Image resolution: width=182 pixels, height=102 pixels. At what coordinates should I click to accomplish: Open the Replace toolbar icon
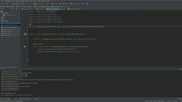click(23, 4)
